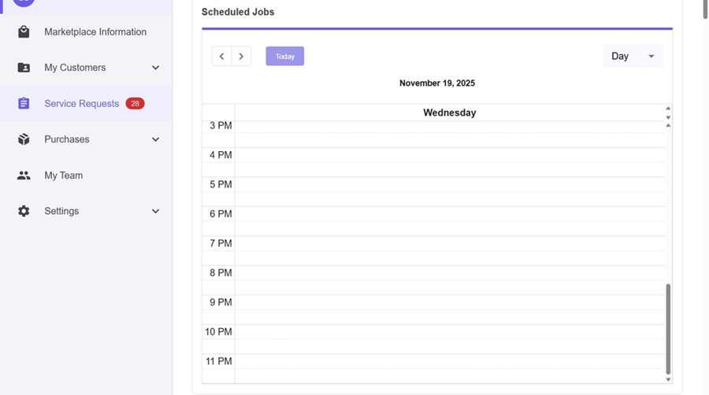Go to previous day with left arrow
709x395 pixels.
click(222, 57)
